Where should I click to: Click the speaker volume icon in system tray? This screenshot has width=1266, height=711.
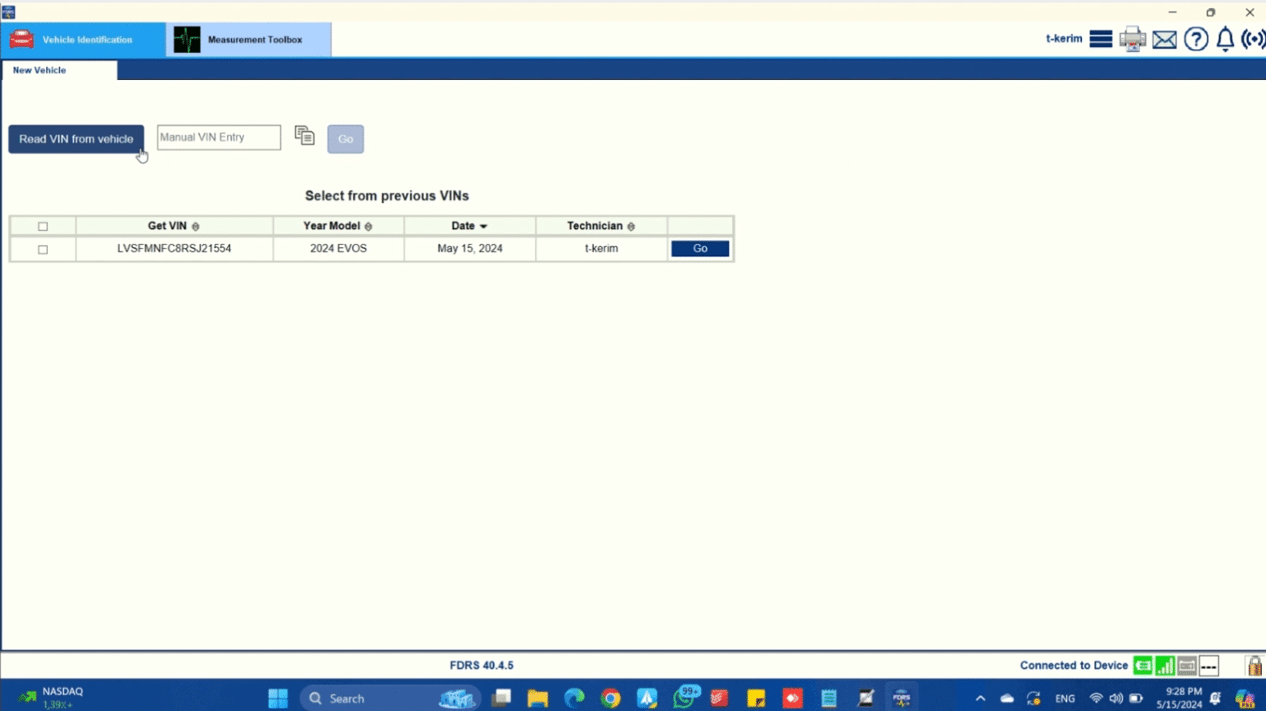pyautogui.click(x=1116, y=699)
